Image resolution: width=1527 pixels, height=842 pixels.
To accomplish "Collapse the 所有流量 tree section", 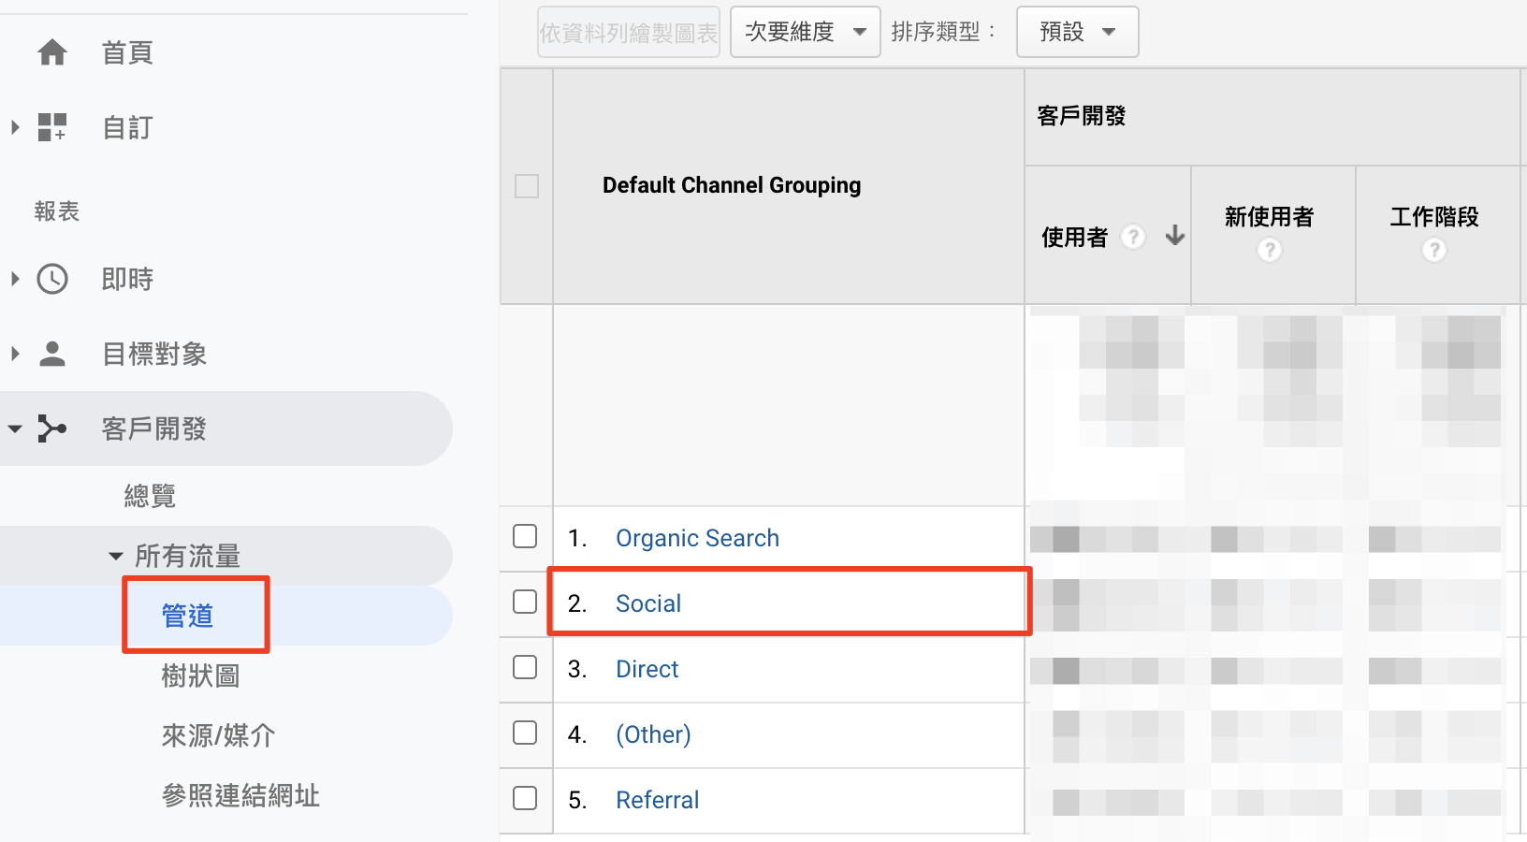I will (x=116, y=556).
